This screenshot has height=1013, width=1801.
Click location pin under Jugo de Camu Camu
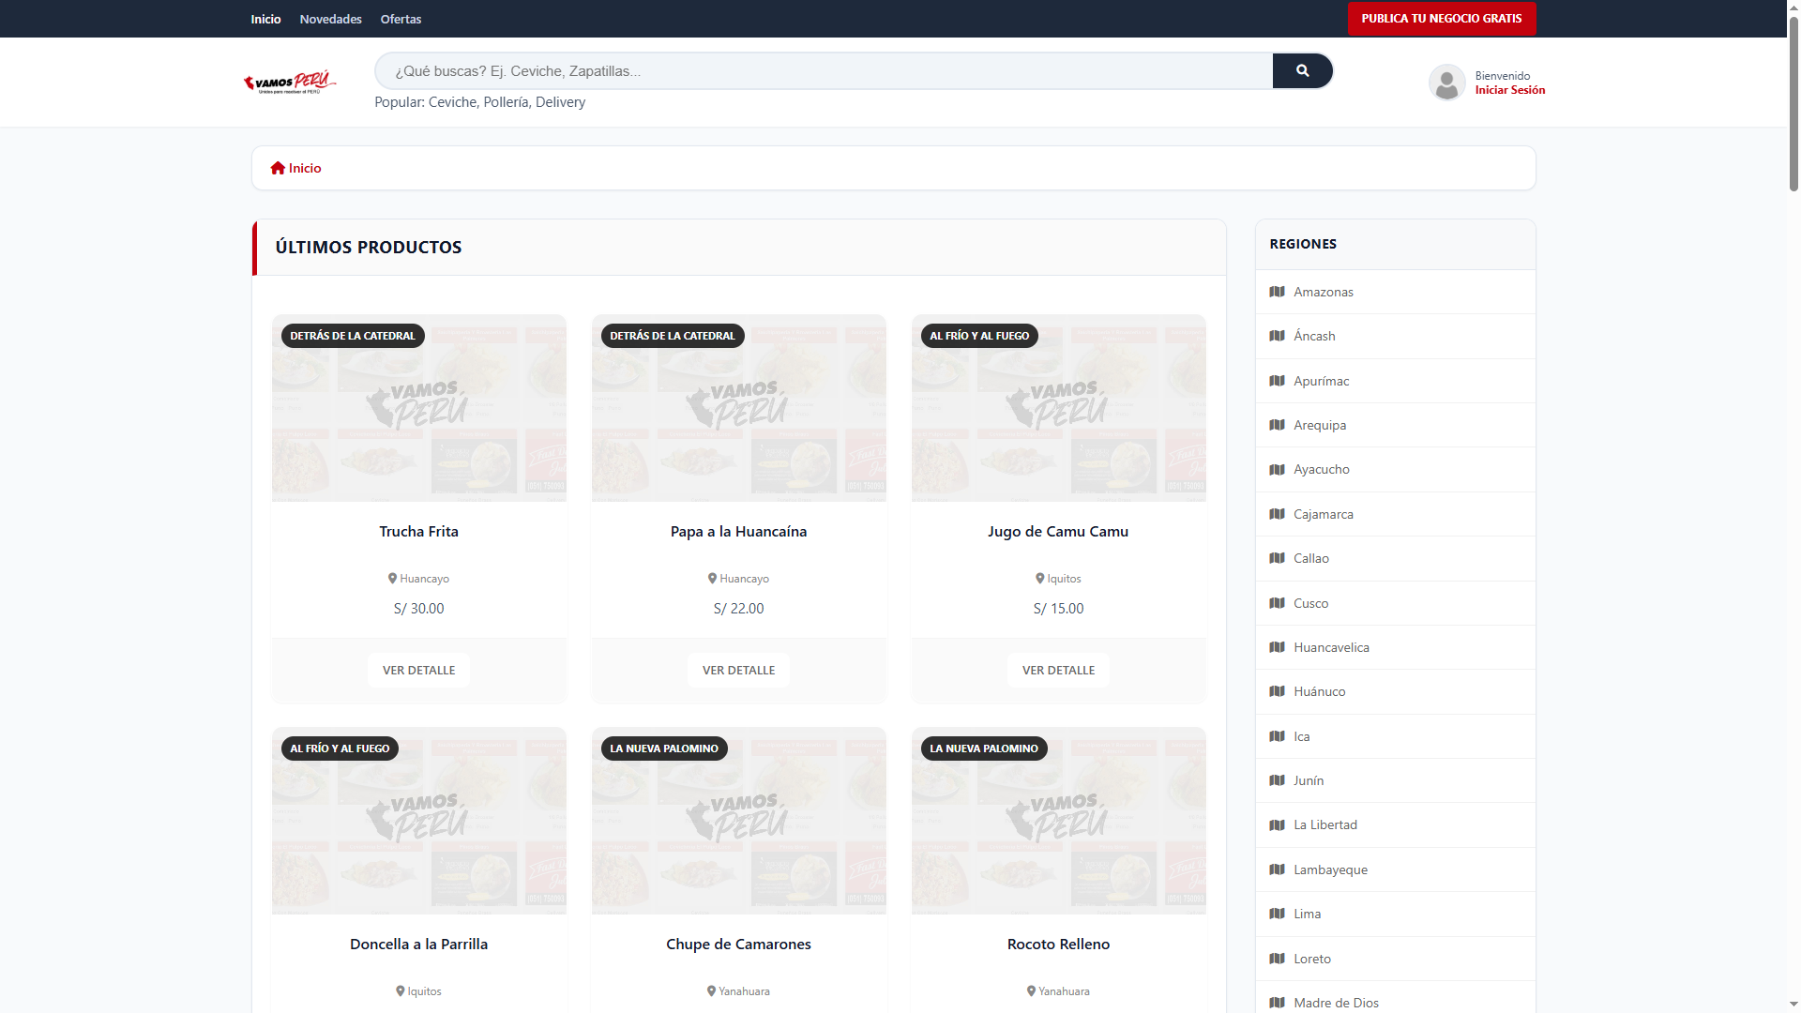(x=1039, y=579)
